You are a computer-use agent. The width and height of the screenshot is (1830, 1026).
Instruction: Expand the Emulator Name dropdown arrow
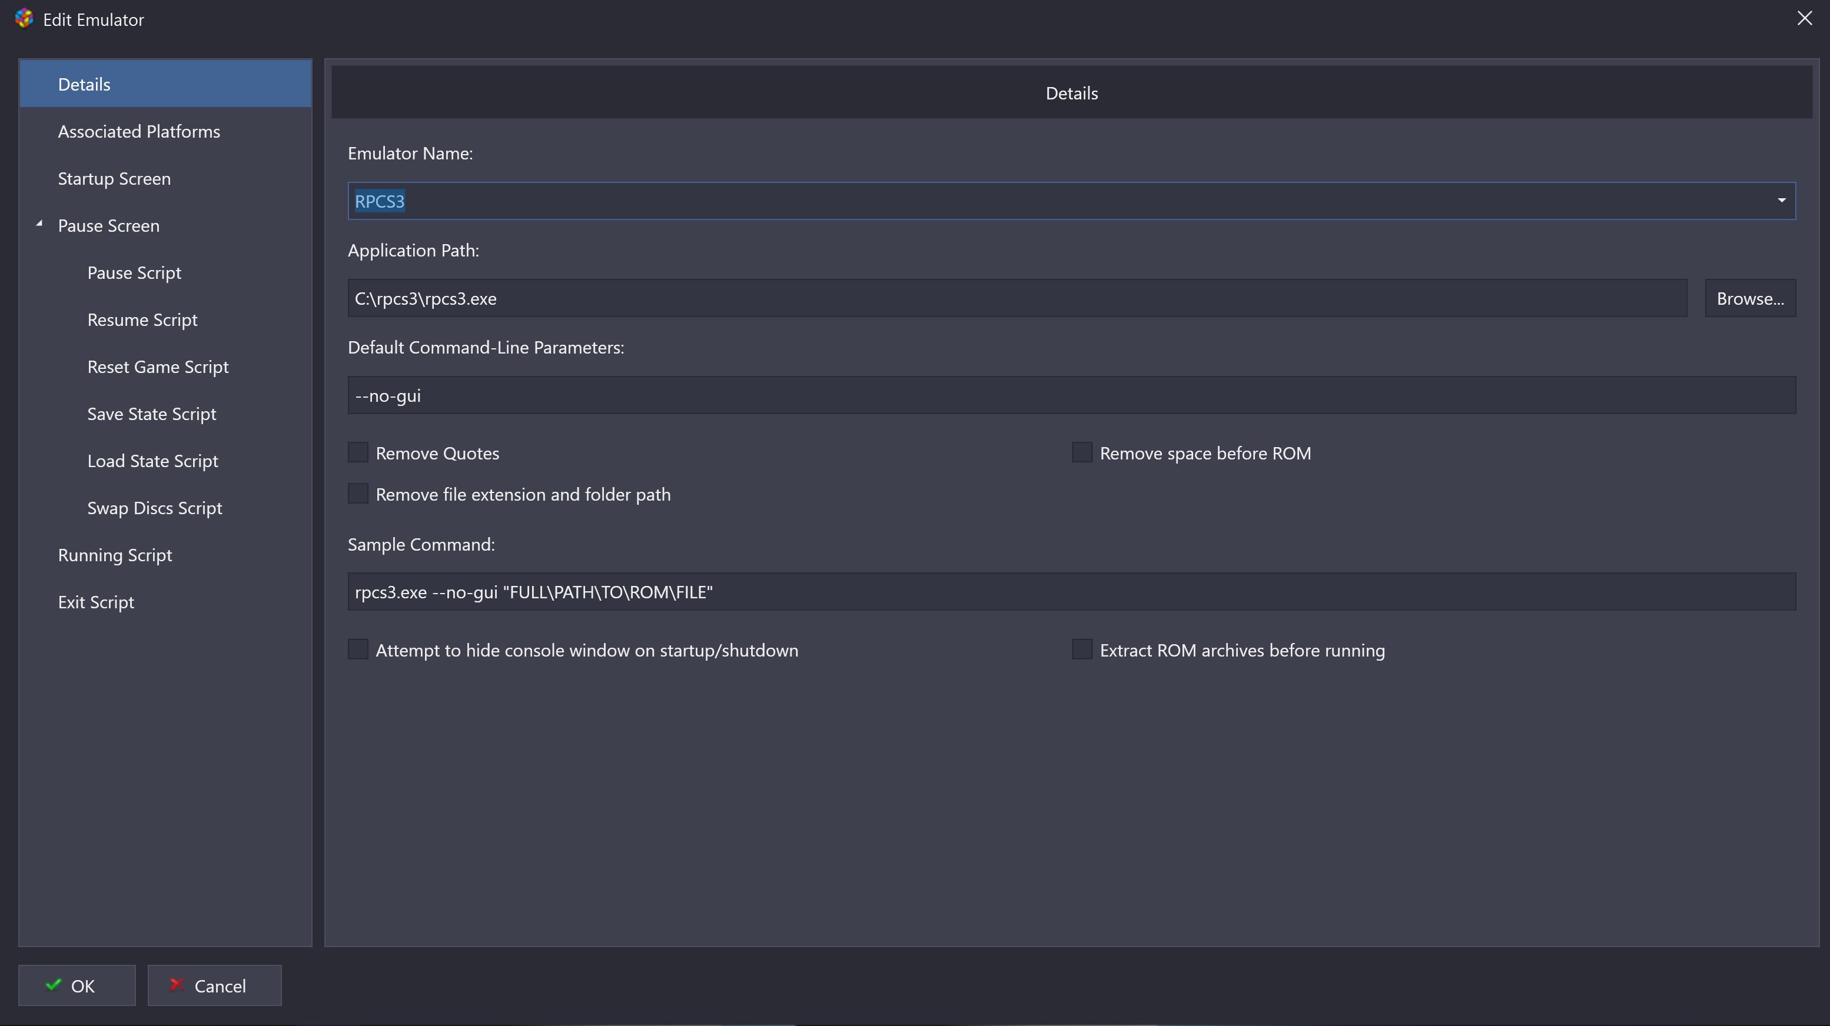tap(1782, 201)
